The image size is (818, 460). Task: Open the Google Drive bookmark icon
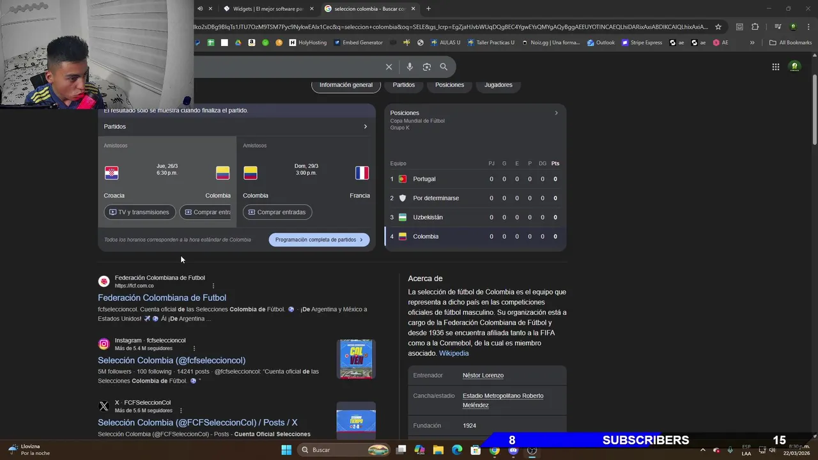[238, 43]
